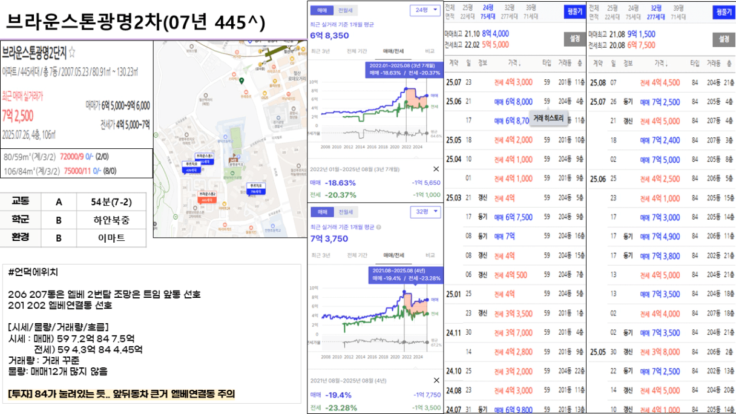Click the red 브라운스톤2 marker on the map

pos(208,196)
